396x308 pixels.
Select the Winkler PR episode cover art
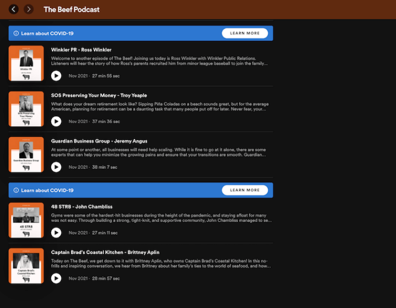(x=26, y=63)
